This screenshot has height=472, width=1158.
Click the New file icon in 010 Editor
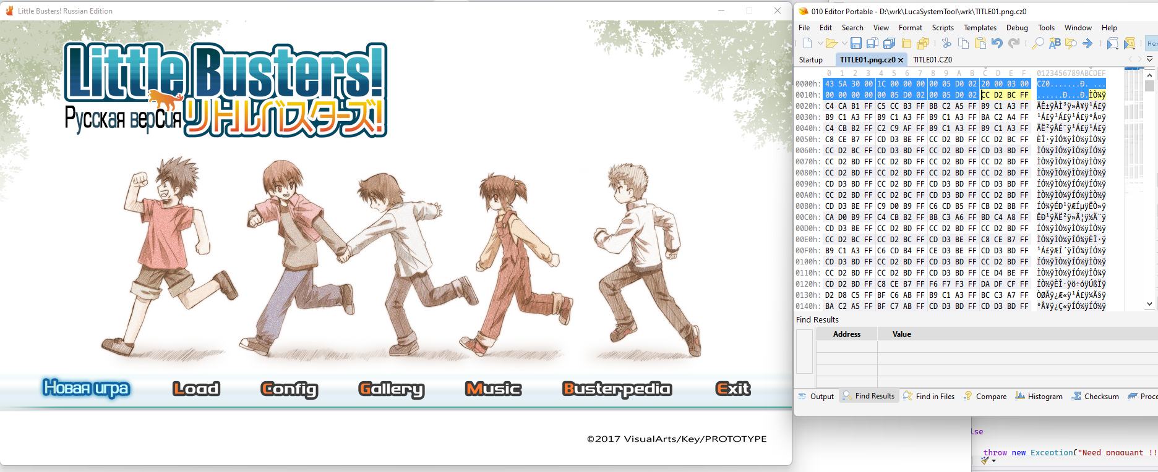click(807, 43)
